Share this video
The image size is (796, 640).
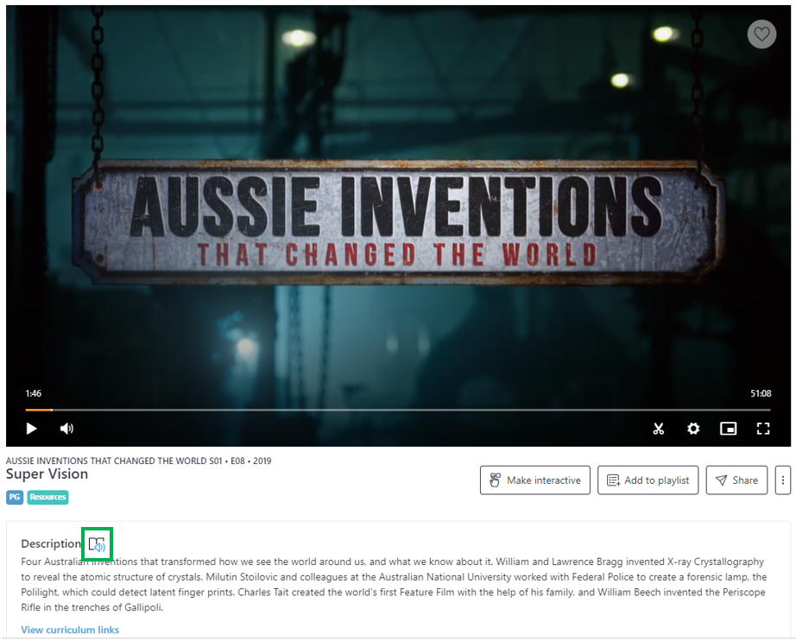736,480
